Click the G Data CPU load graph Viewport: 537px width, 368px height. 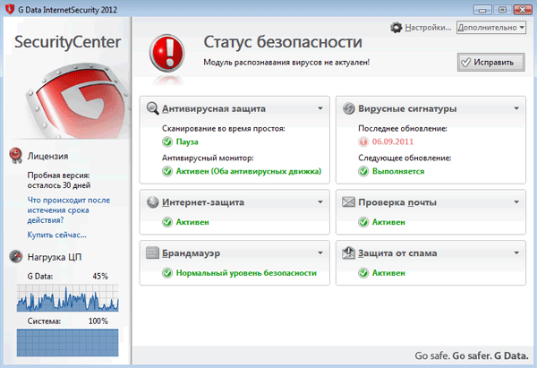tap(68, 298)
